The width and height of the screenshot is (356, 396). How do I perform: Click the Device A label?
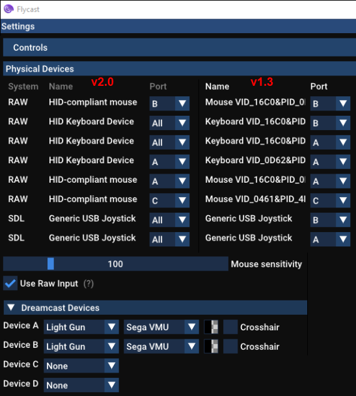pyautogui.click(x=21, y=326)
